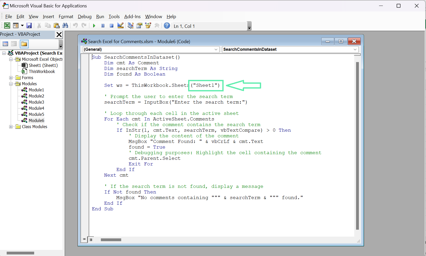Click Project pane horizontal scrollbar thumb
Viewport: 426px width, 256px height.
coord(20,253)
